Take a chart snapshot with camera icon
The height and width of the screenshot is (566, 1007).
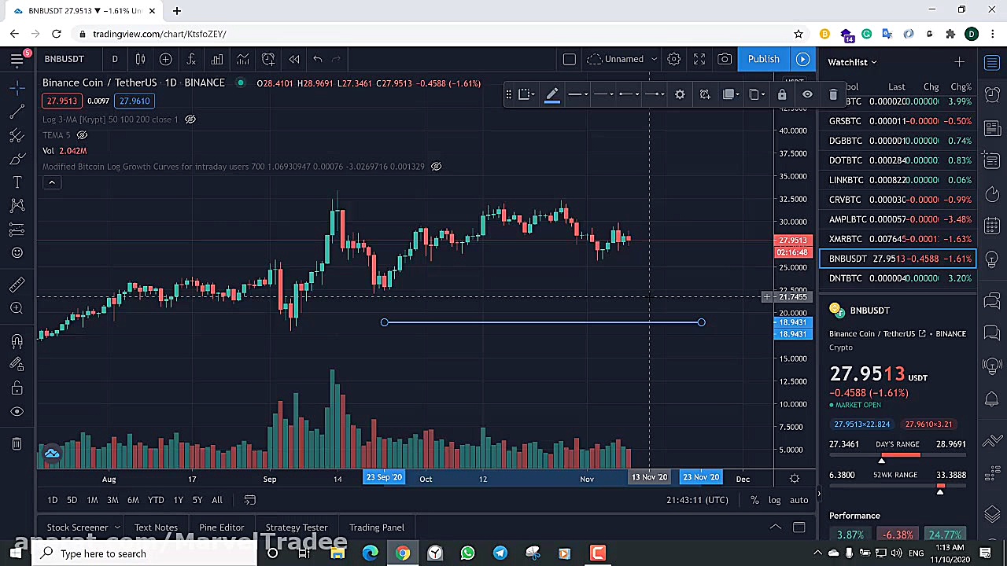click(725, 59)
